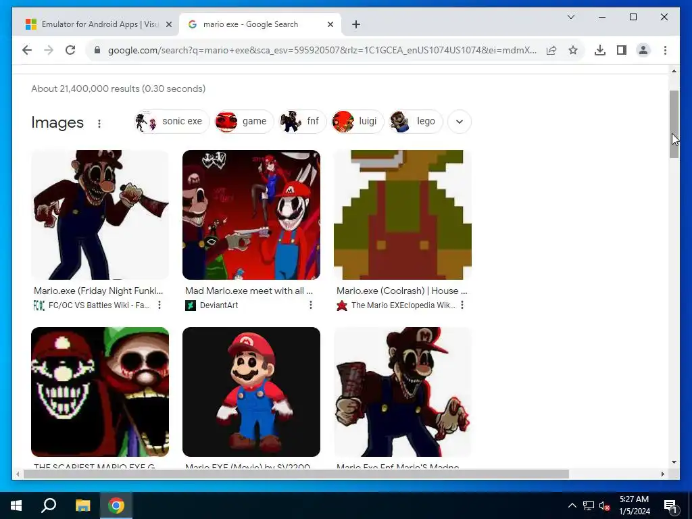This screenshot has width=692, height=519.
Task: Open Mario.exe (Coolrash) | House title link
Action: click(x=401, y=291)
